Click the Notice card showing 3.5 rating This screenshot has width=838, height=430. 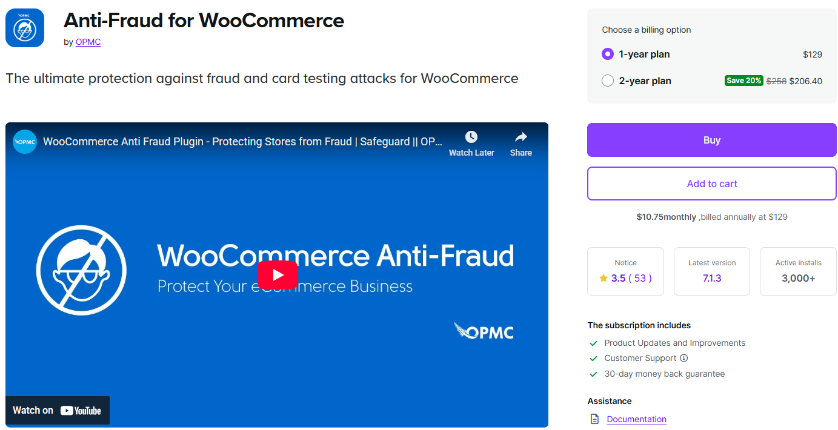pos(625,271)
